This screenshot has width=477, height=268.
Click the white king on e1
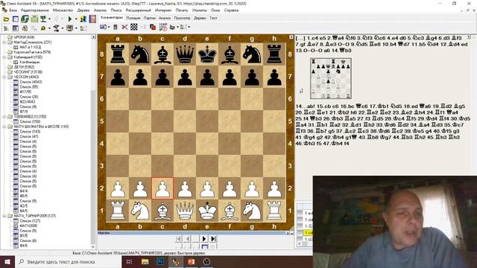coord(207,210)
